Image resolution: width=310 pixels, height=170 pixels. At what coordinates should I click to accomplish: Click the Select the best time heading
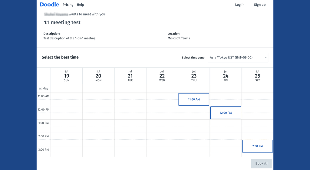60,57
